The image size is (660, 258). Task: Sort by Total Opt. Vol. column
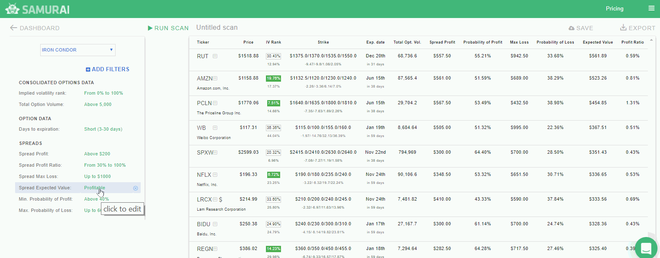[407, 42]
